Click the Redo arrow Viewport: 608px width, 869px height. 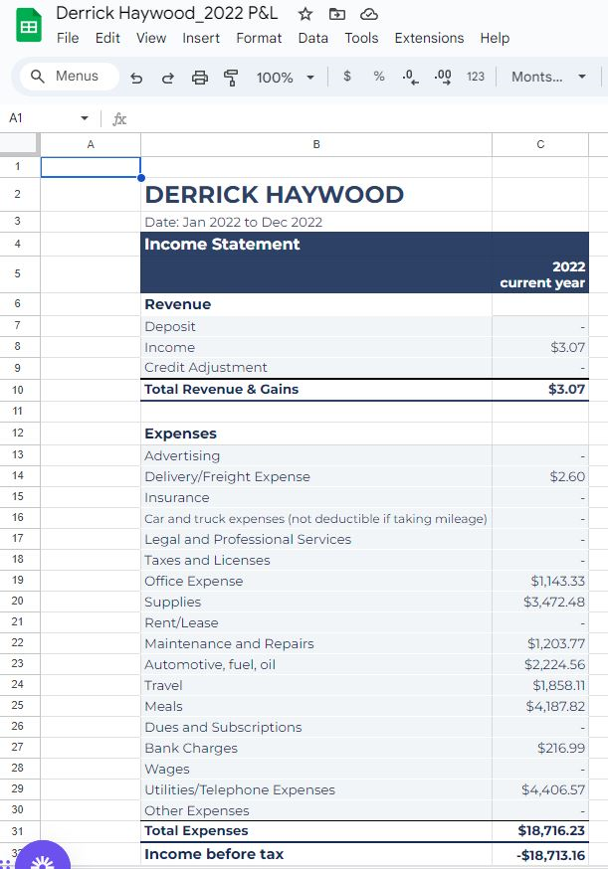(x=167, y=77)
